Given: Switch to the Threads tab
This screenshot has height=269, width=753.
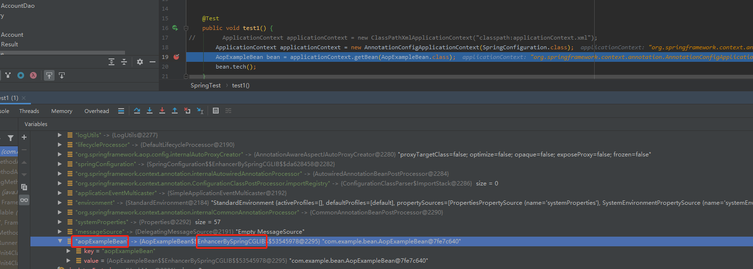Looking at the screenshot, I should tap(29, 111).
